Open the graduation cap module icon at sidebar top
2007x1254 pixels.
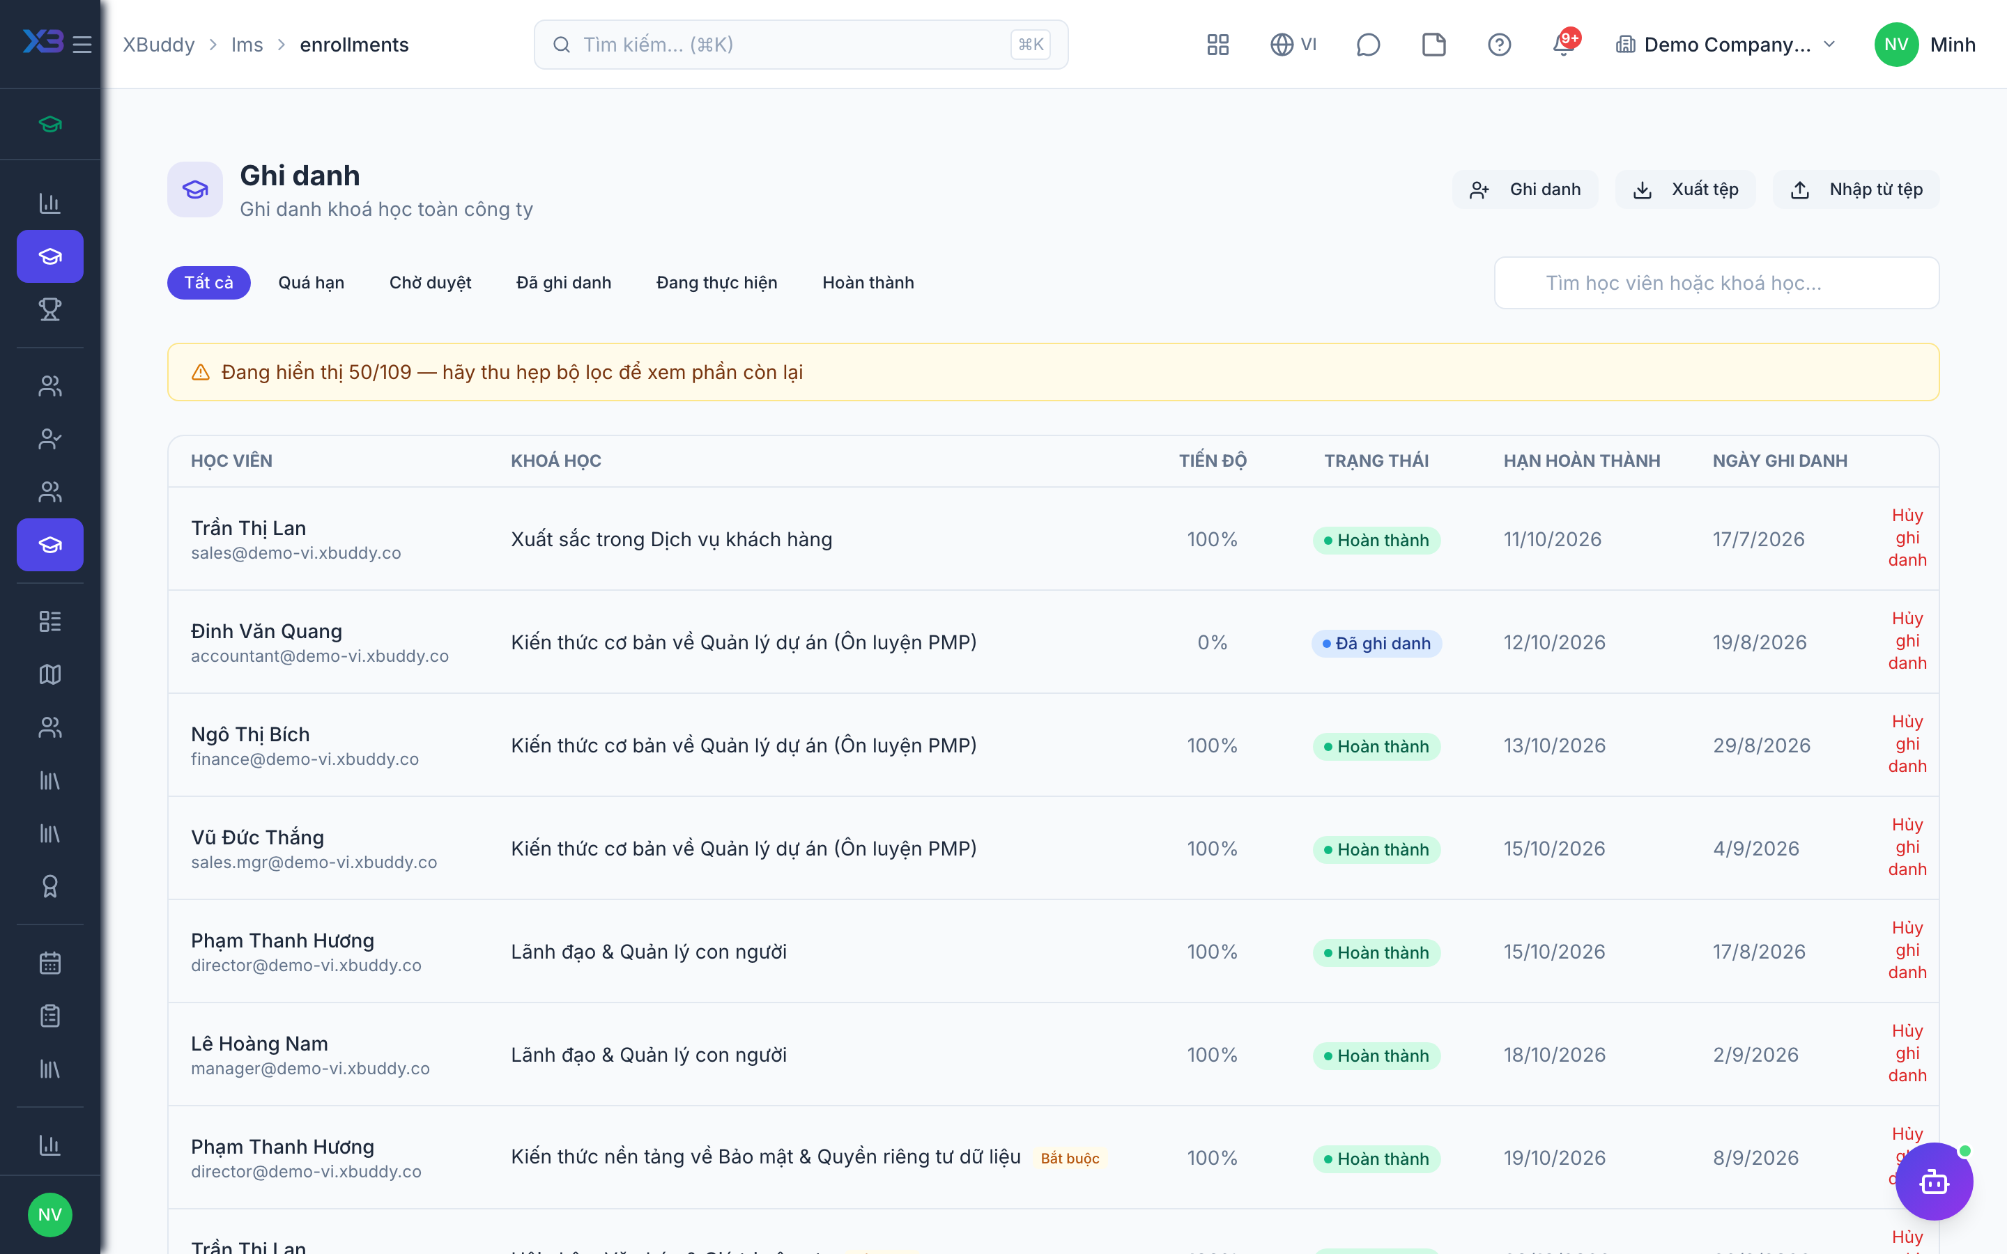coord(49,125)
